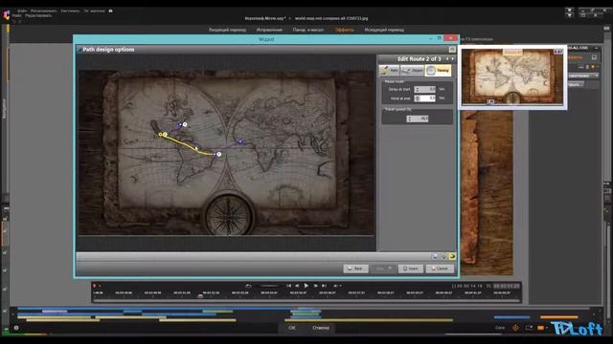Click the delay-at-end value field
613x344 pixels.
pos(428,98)
